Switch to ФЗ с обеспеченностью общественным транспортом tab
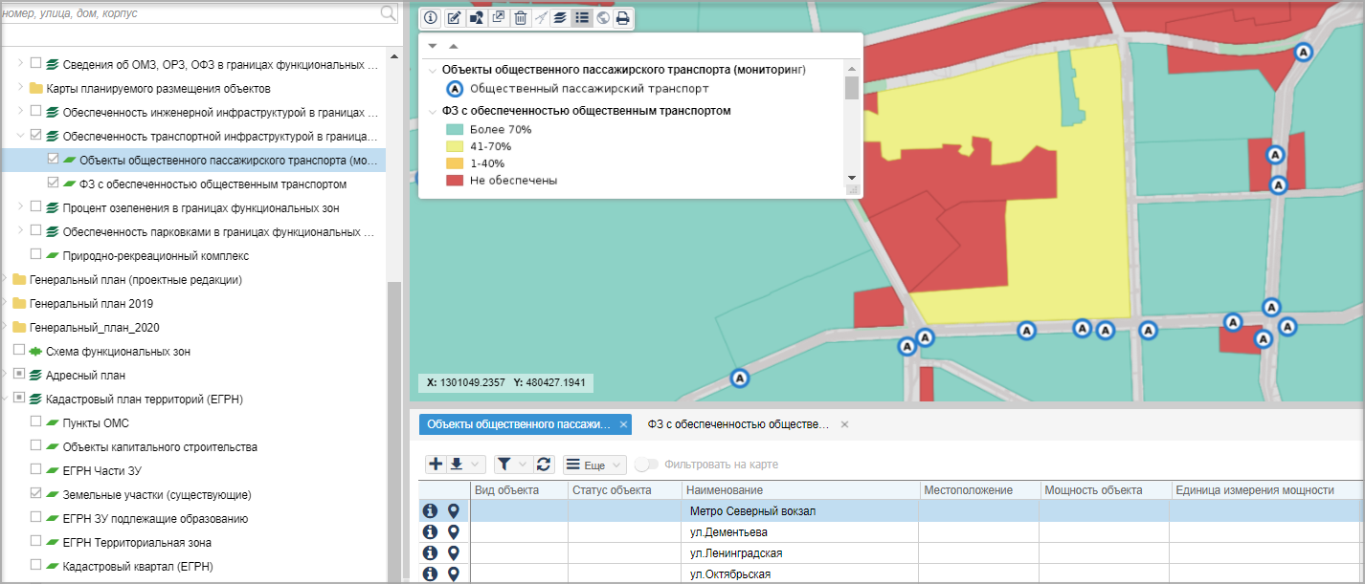Viewport: 1365px width, 584px height. tap(737, 424)
